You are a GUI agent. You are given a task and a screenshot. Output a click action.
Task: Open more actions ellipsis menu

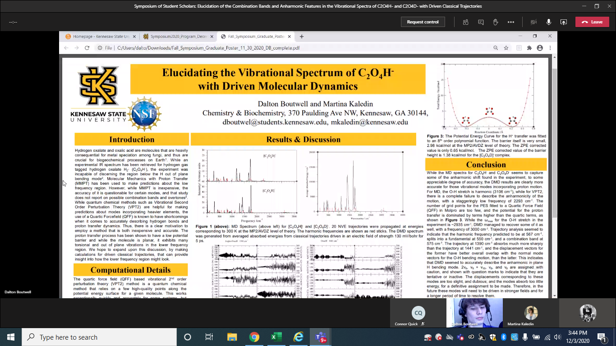(510, 22)
